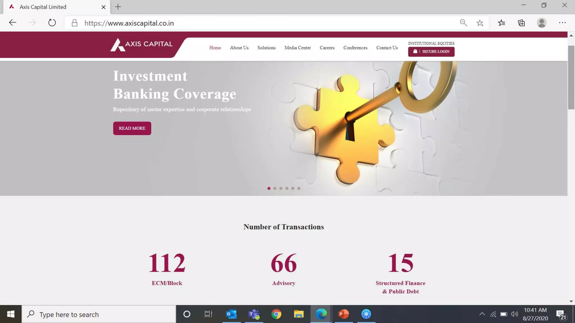Go to Contact Us page
The height and width of the screenshot is (323, 575).
[387, 48]
